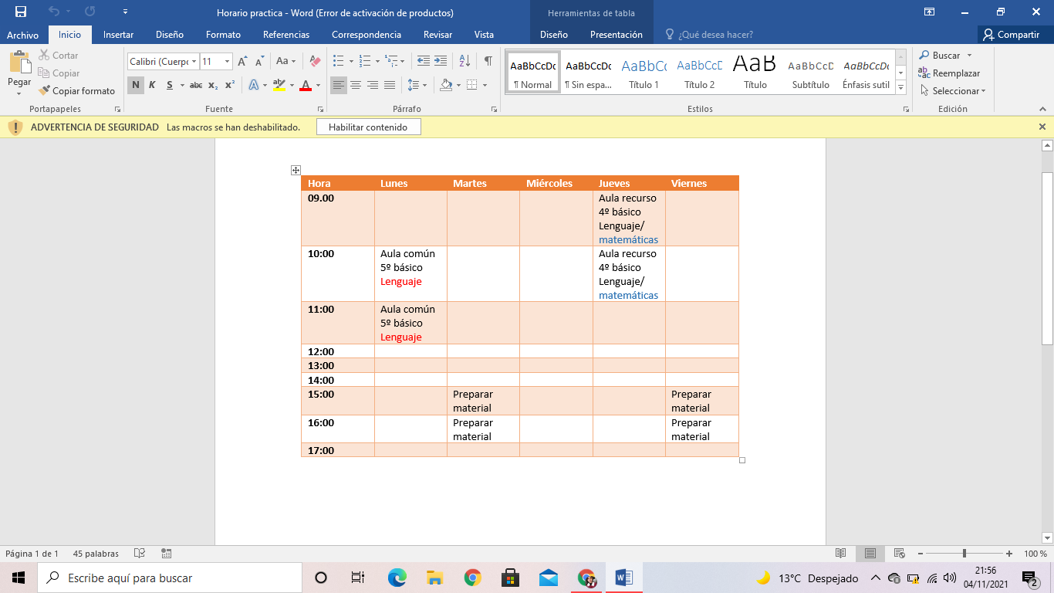Apply the Título 1 style
This screenshot has width=1054, height=593.
pos(644,73)
